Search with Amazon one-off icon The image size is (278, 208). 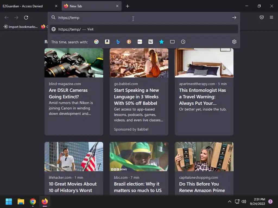[107, 42]
